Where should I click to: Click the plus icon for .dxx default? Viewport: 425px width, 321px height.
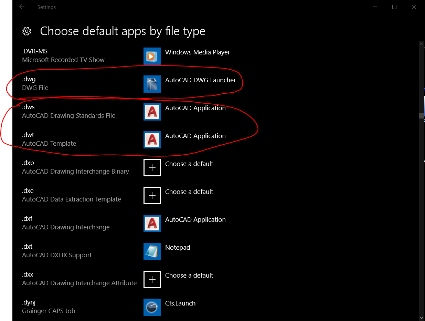[x=152, y=279]
